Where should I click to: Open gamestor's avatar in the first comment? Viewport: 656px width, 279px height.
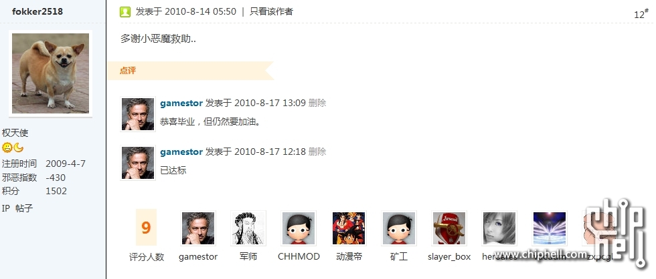click(x=138, y=114)
